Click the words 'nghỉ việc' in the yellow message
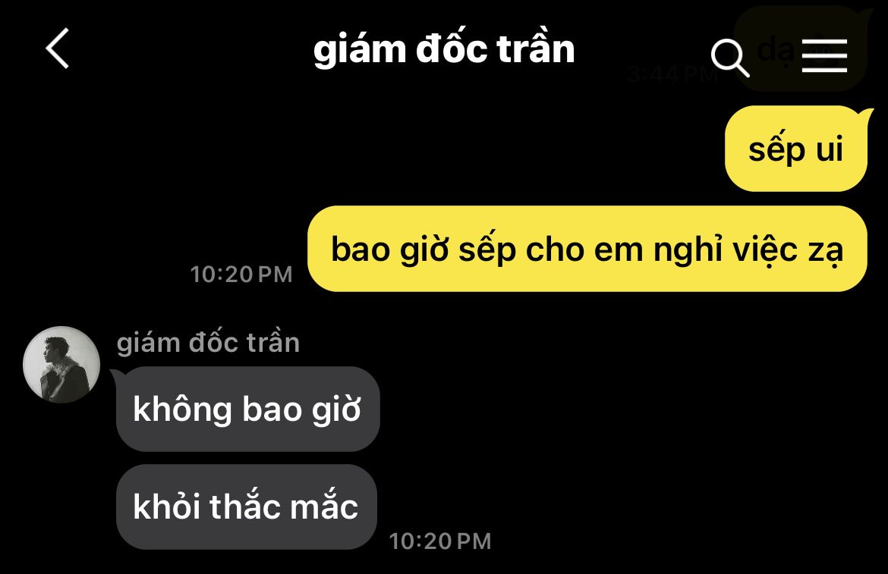The height and width of the screenshot is (574, 888). [x=726, y=249]
